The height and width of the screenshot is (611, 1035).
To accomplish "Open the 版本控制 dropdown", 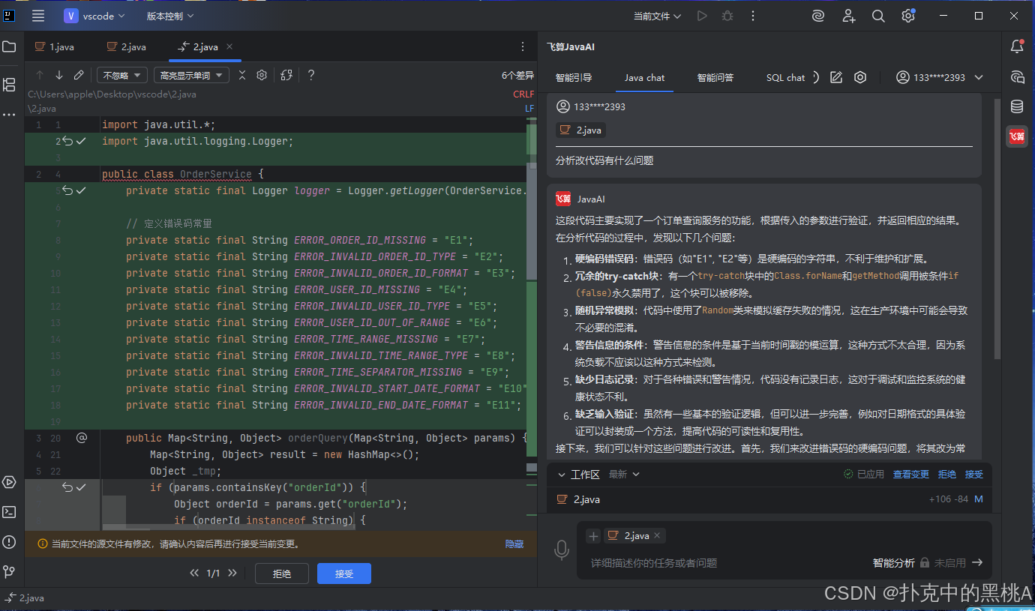I will coord(169,16).
